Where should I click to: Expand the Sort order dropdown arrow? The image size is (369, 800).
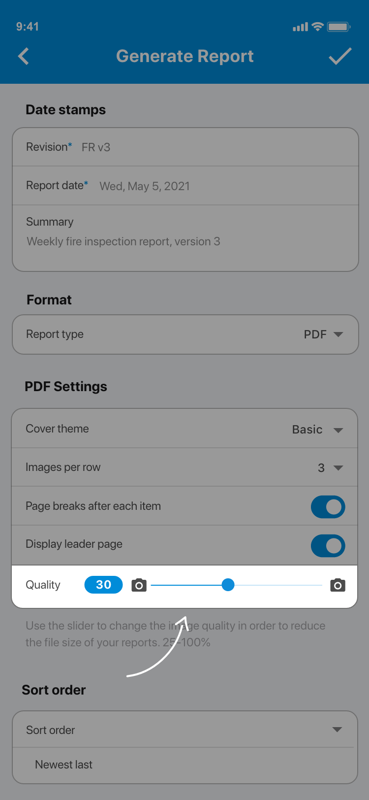(337, 730)
